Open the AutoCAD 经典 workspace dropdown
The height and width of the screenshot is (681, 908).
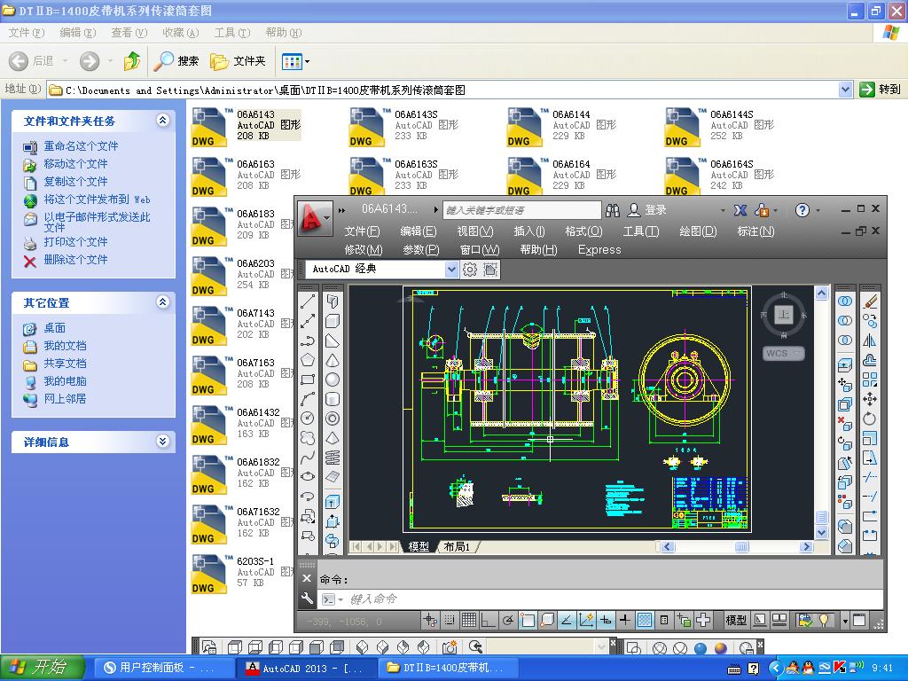click(451, 270)
